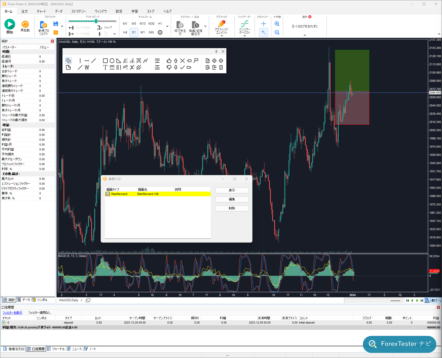Open the インジケーターリスト ウィンドウ ribbon tab

click(x=101, y=11)
